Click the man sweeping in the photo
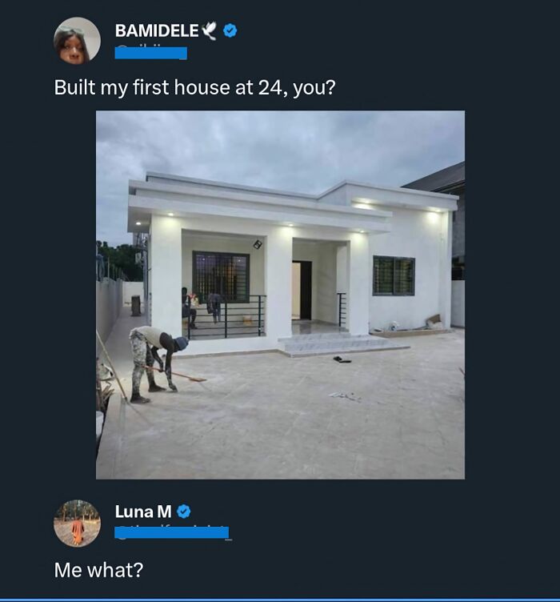 tap(157, 360)
